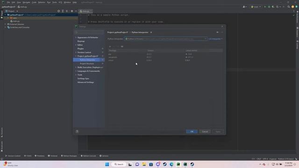Expand External Libraries node
This screenshot has height=168, width=299.
click(5, 24)
